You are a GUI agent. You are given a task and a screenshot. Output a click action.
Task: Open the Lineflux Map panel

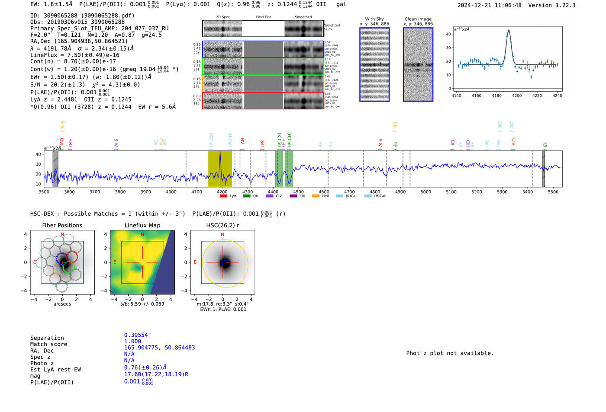(142, 262)
